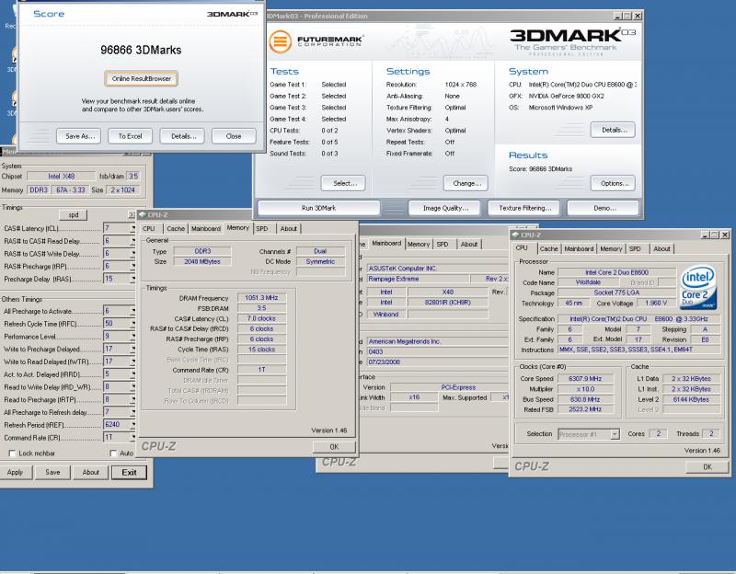Switch to Memory tab in CPU window

click(x=611, y=248)
